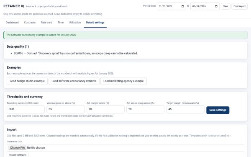The image size is (251, 157).
Task: Switch to the Dashboard tab
Action: coord(12,23)
